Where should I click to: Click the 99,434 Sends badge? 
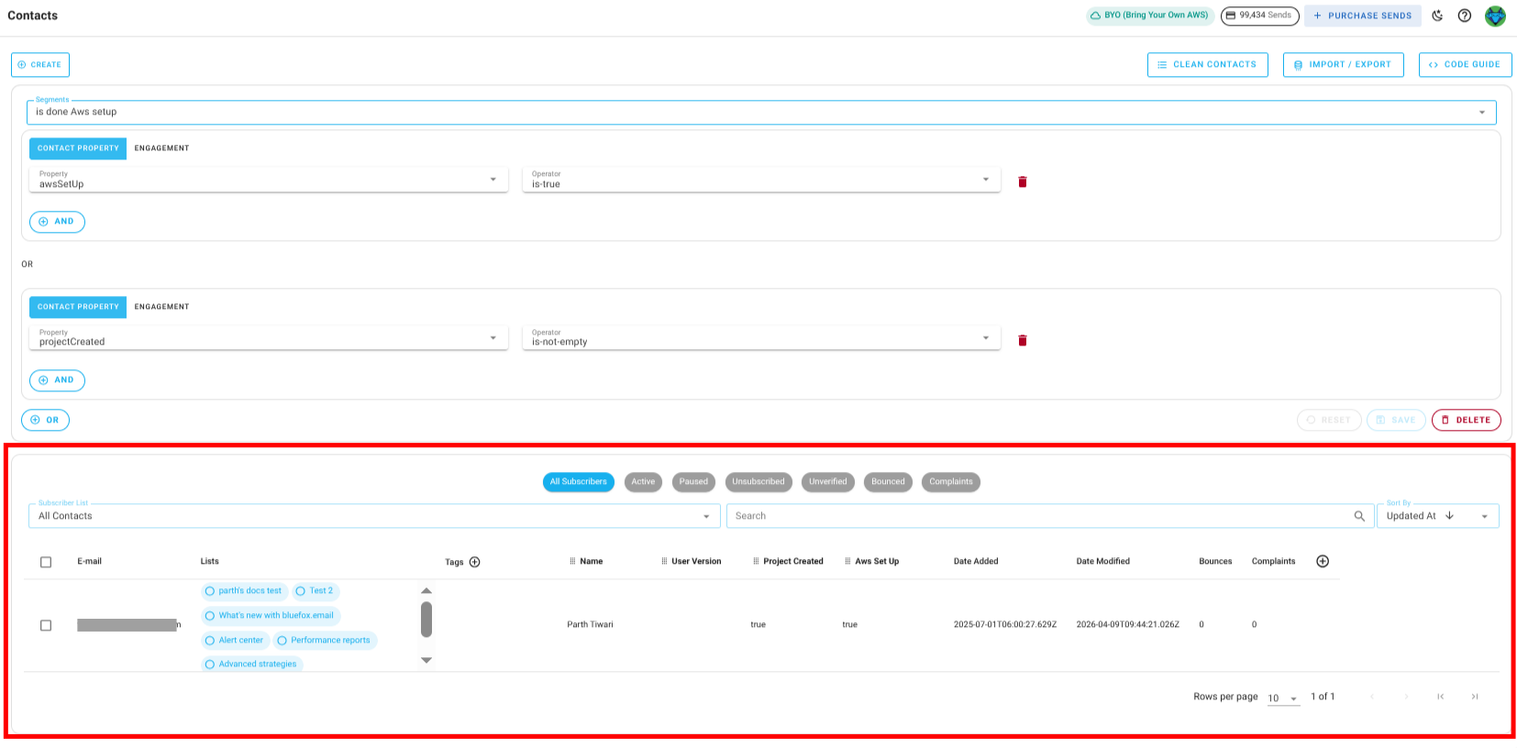(x=1259, y=16)
